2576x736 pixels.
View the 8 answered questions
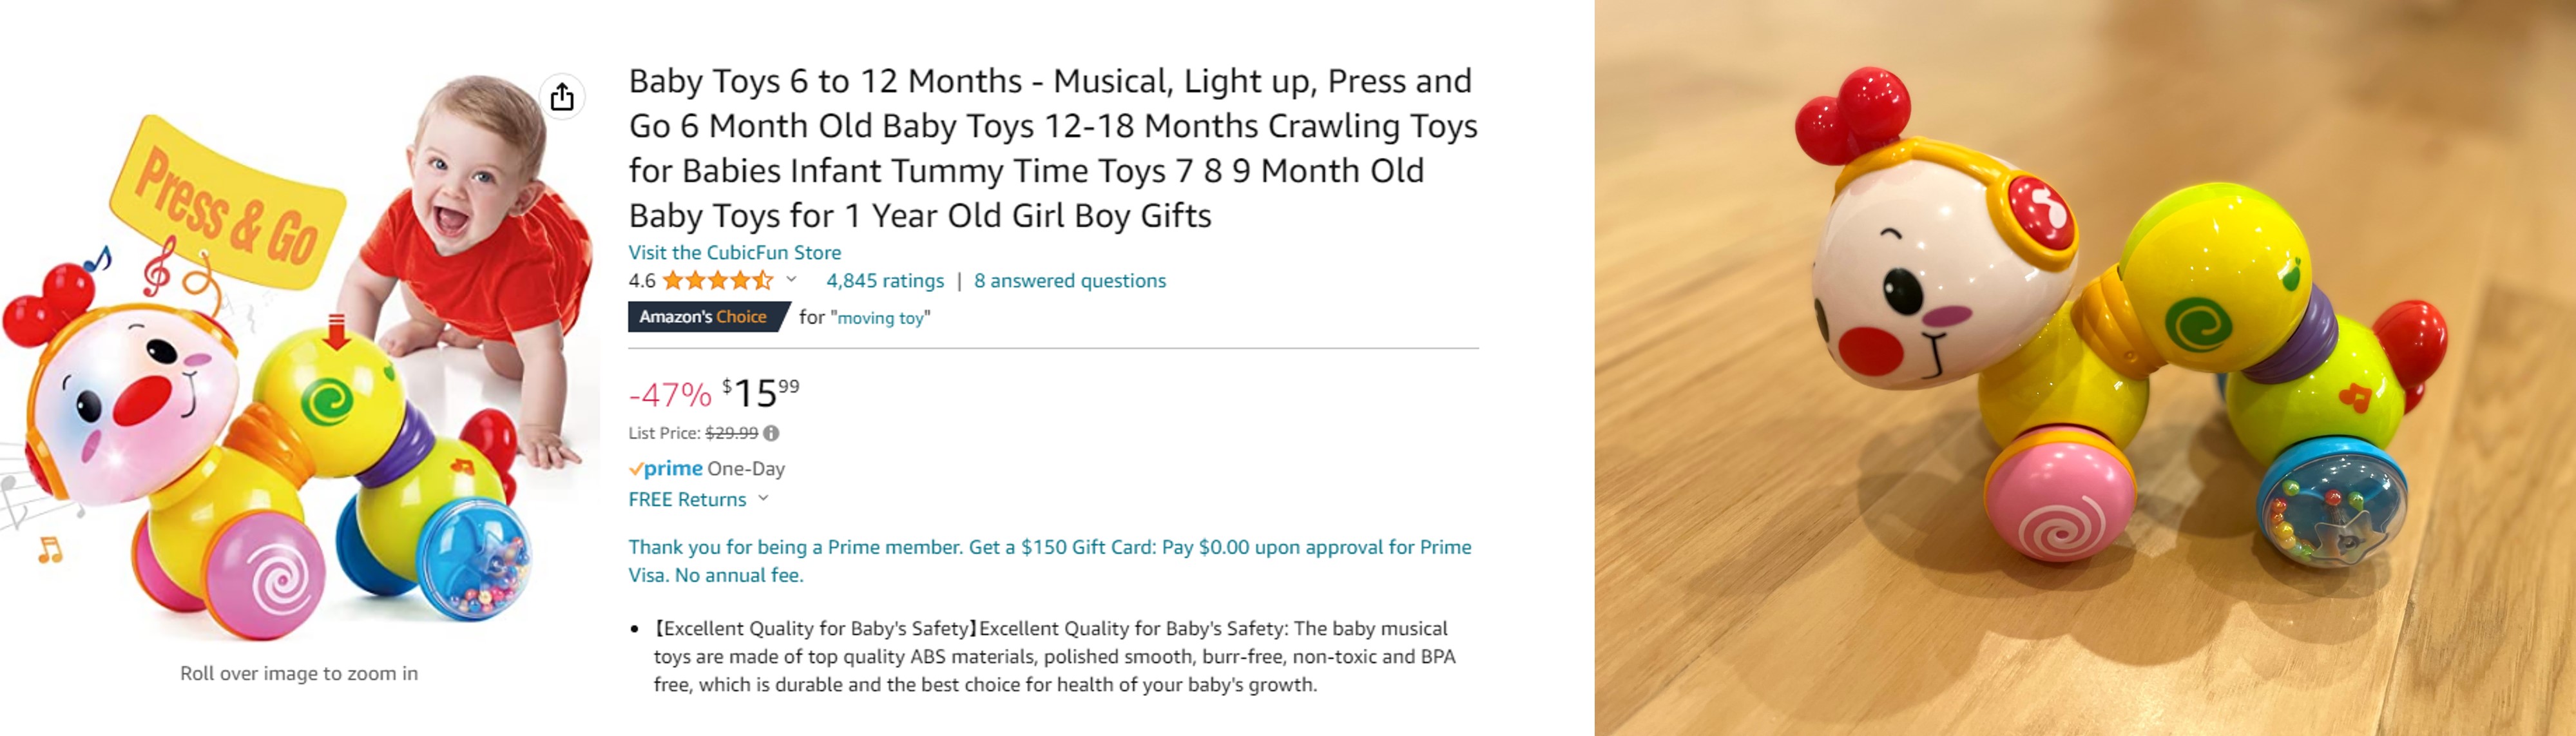tap(1070, 281)
